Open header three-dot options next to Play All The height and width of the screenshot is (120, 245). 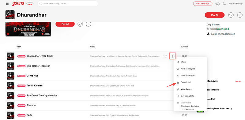(x=240, y=15)
